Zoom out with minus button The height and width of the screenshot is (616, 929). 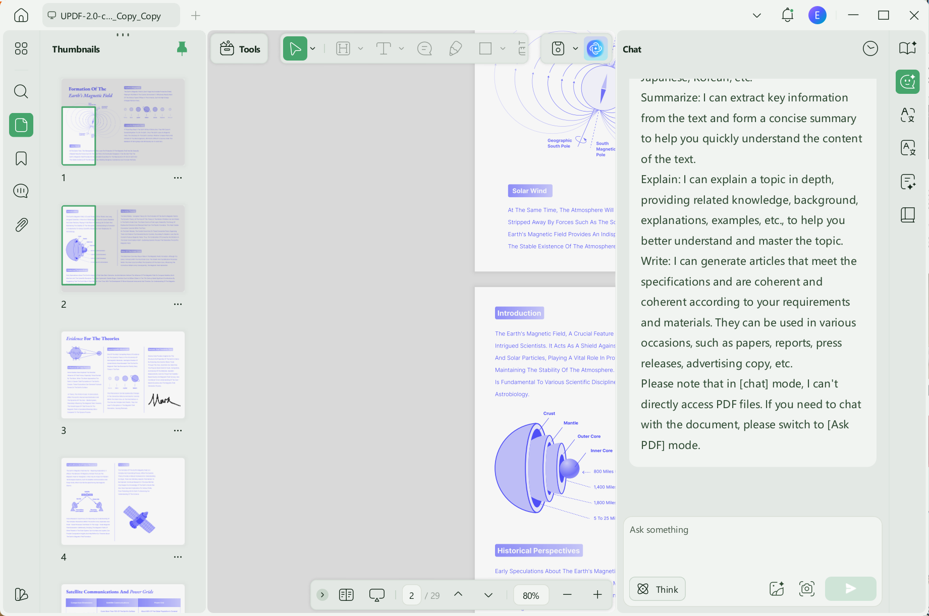(x=567, y=595)
